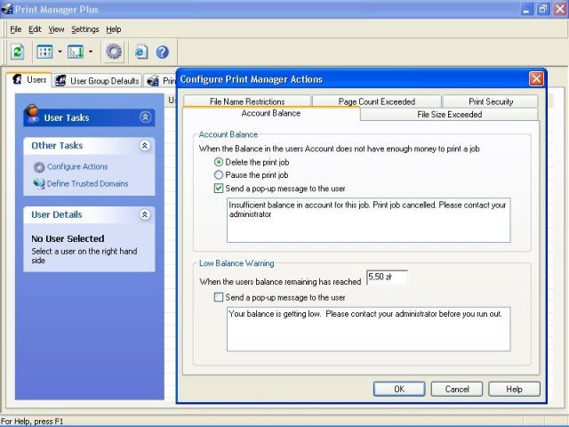Open the Define Trusted Domains link

click(x=87, y=184)
